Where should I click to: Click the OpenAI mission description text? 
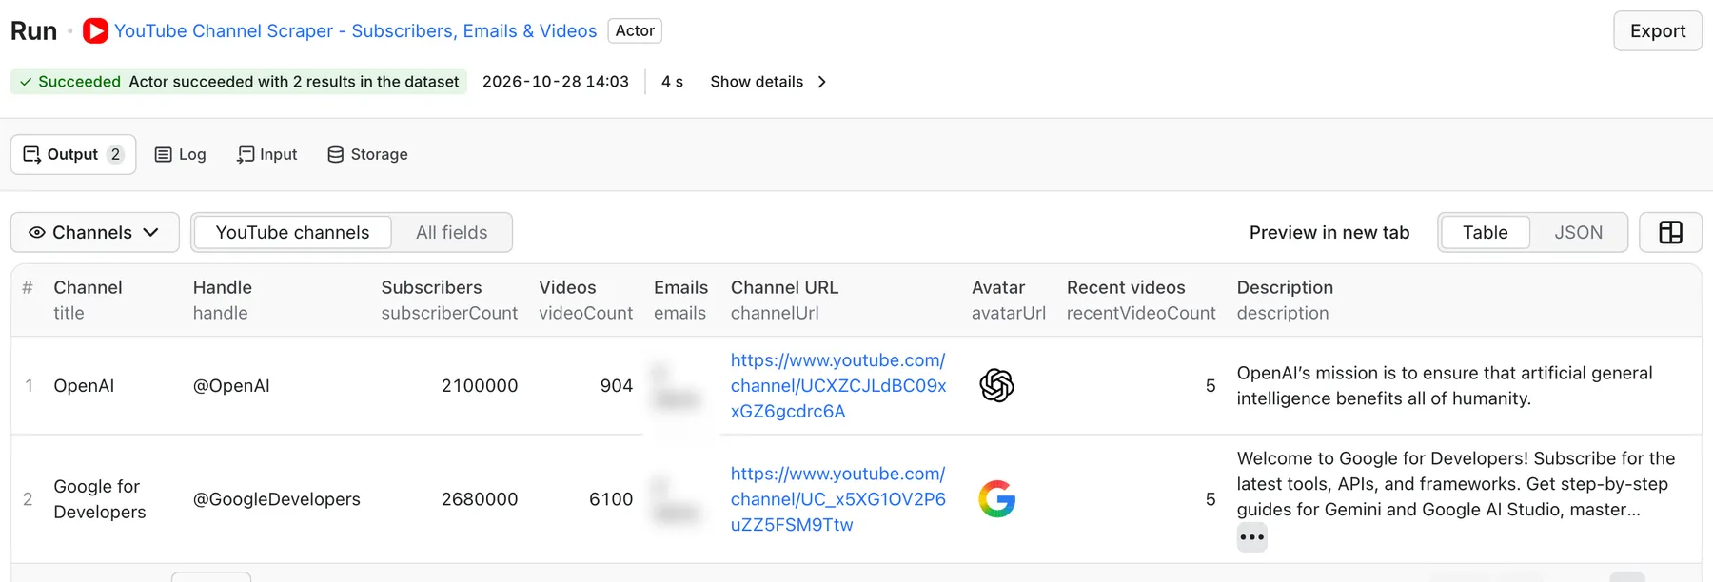tap(1445, 385)
